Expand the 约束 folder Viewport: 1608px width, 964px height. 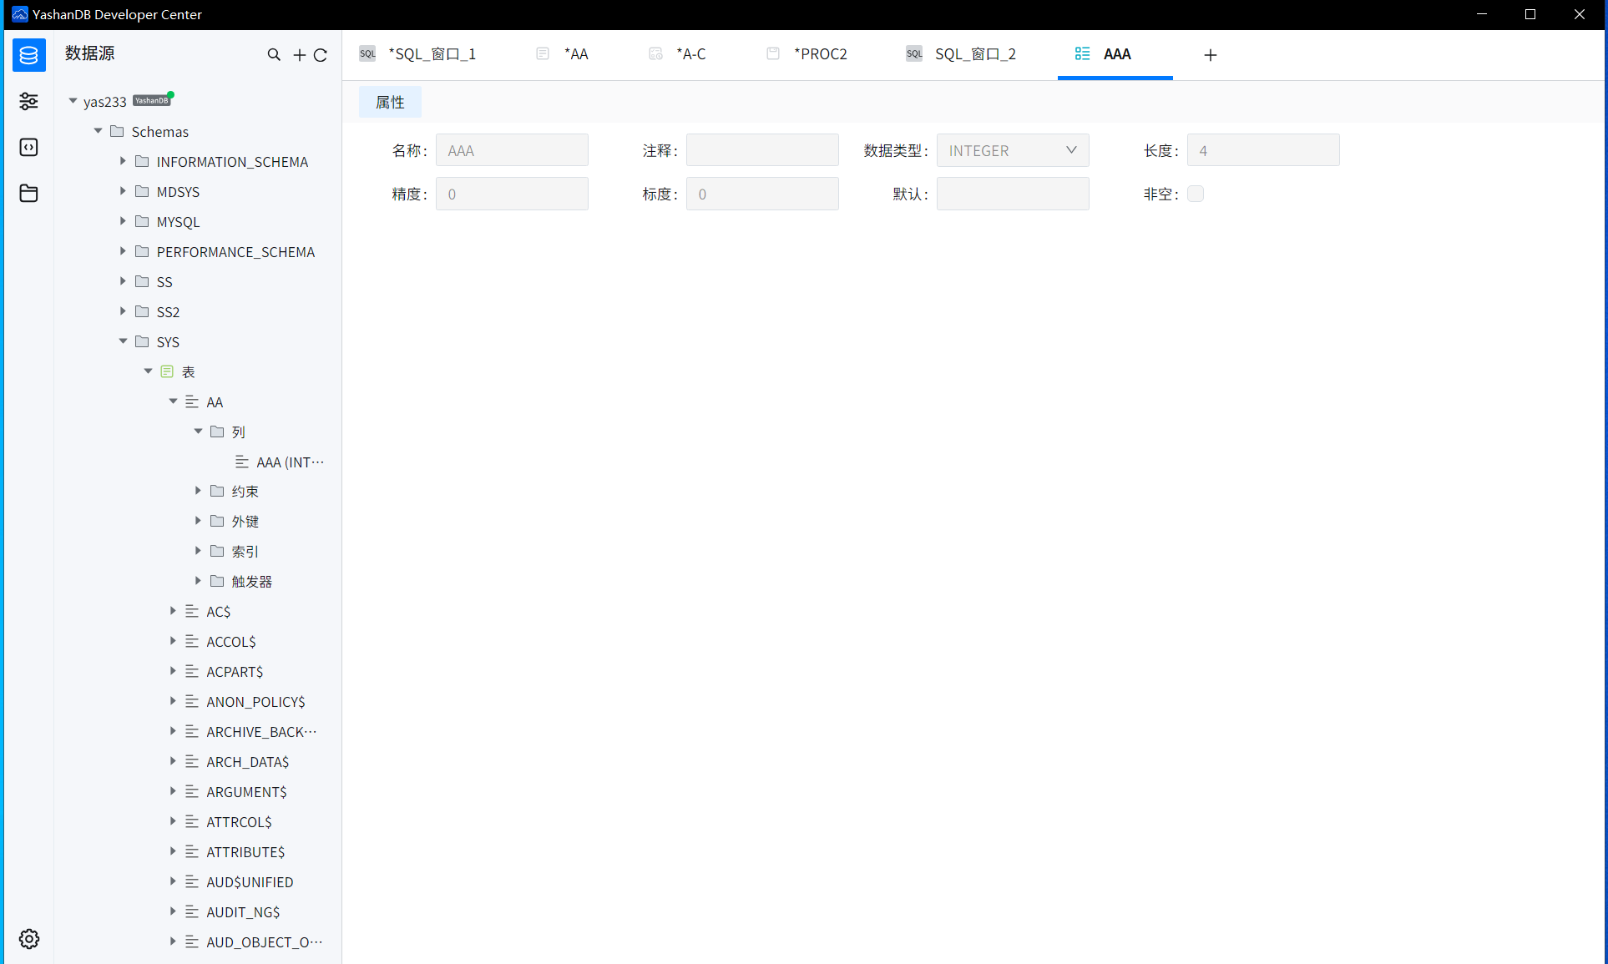pos(199,491)
